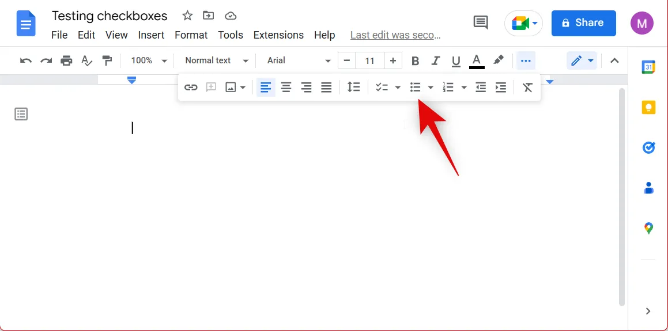
Task: Select center align
Action: click(286, 87)
